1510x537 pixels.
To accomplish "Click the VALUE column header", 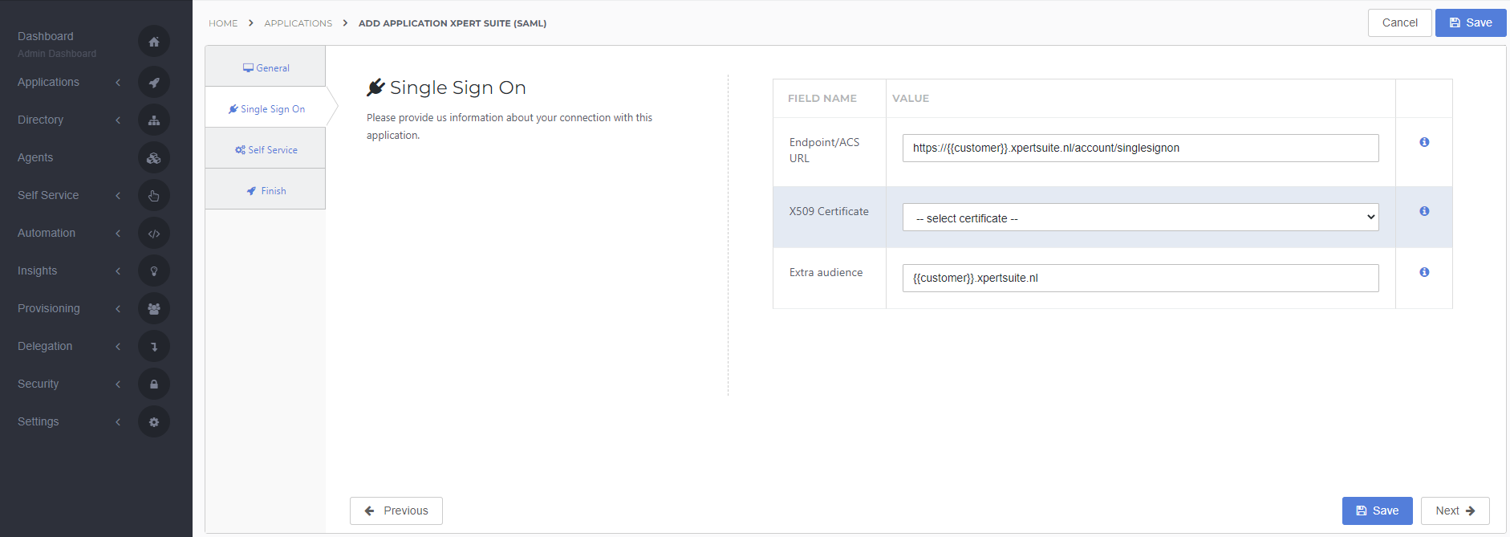I will click(911, 98).
